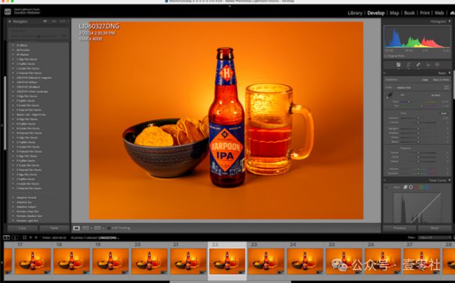Click the Copy settings button
Image resolution: width=455 pixels, height=283 pixels.
pyautogui.click(x=22, y=228)
